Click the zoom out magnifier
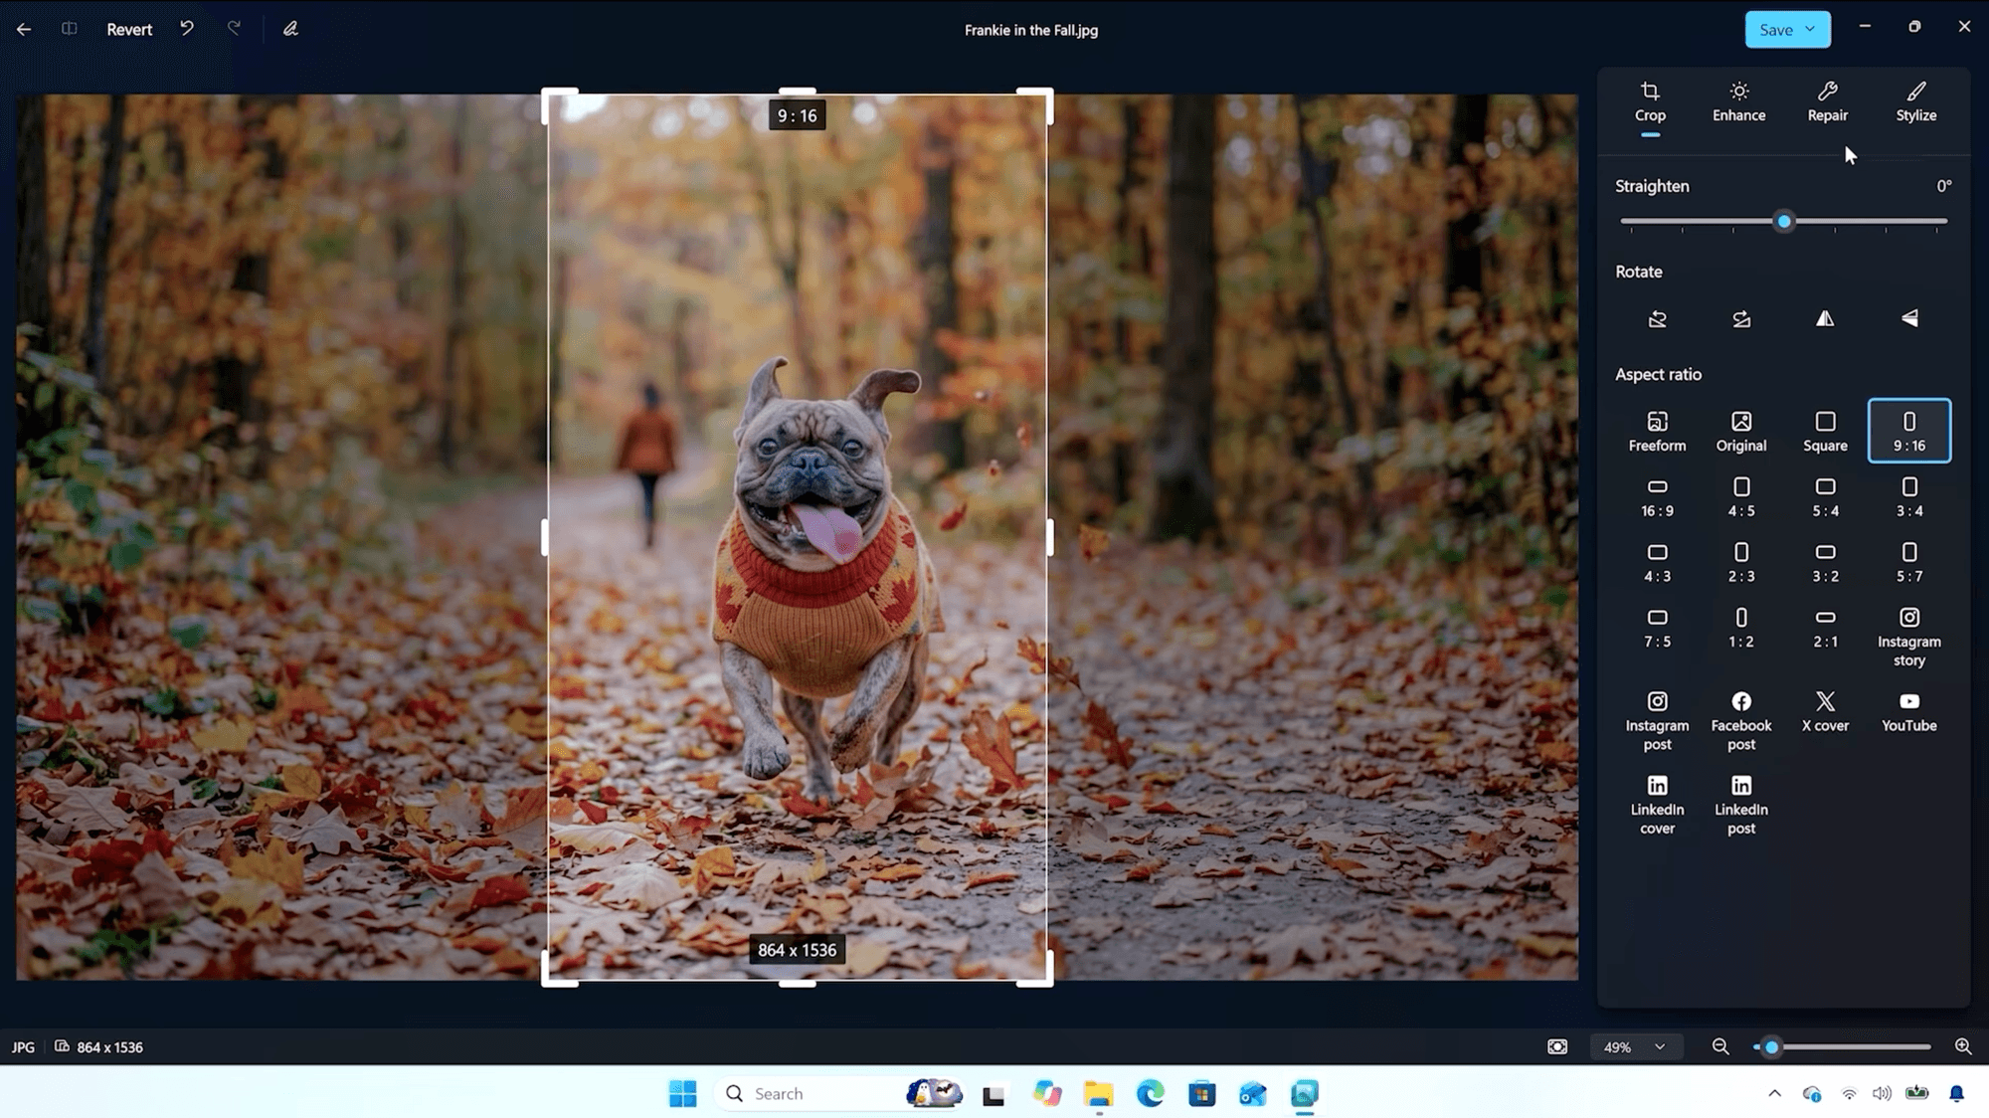Viewport: 1989px width, 1118px height. pos(1720,1046)
